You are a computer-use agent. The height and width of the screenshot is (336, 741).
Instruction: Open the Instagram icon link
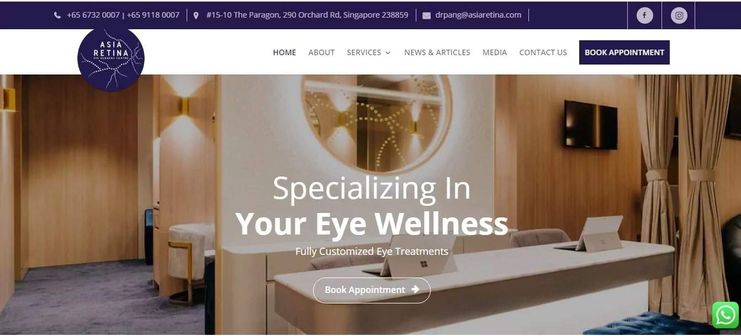coord(679,15)
